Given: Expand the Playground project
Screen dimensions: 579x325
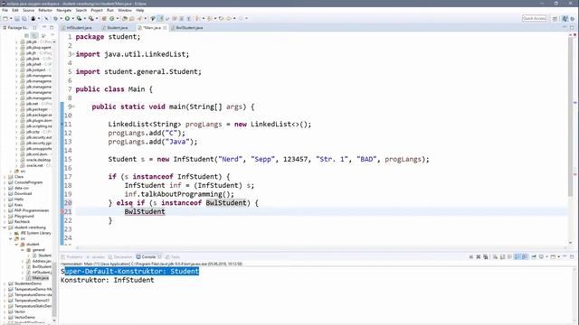Looking at the screenshot, I should coord(5,217).
